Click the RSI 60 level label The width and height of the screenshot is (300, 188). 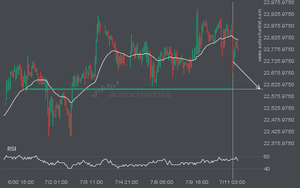[x=266, y=157]
